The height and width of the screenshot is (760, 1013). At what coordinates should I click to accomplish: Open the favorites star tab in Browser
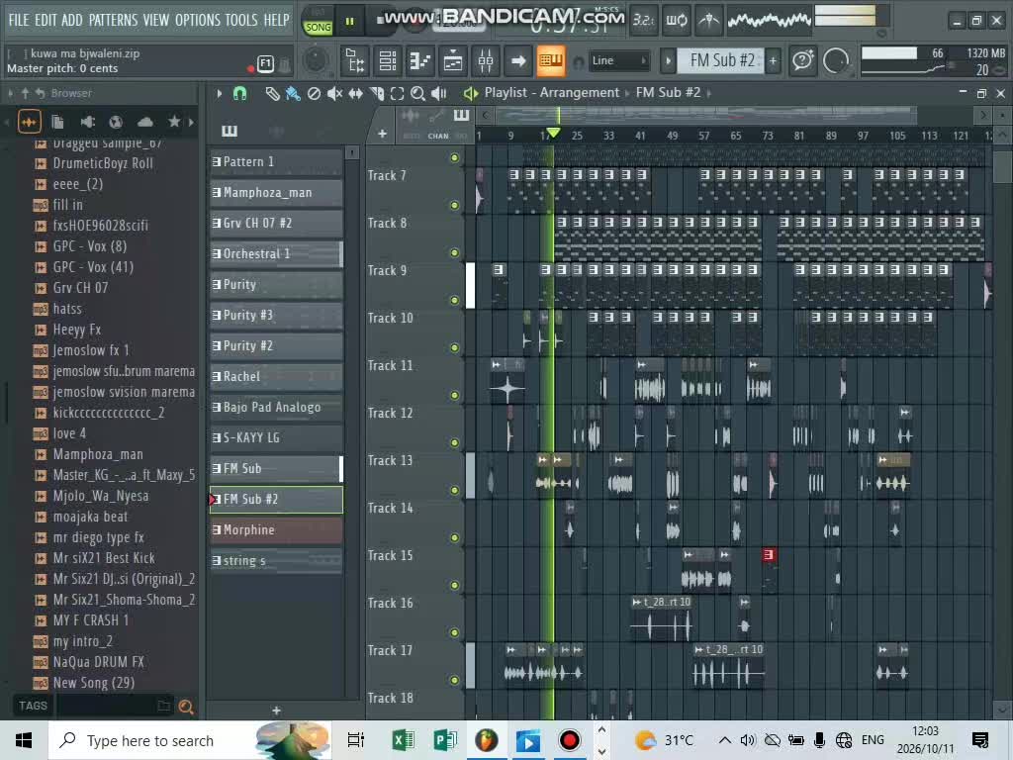pyautogui.click(x=174, y=122)
